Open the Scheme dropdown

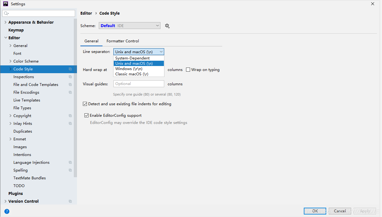point(130,26)
